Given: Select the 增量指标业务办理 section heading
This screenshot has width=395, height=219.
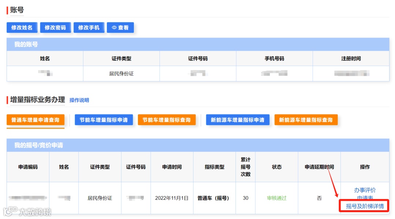Looking at the screenshot, I should pos(38,100).
